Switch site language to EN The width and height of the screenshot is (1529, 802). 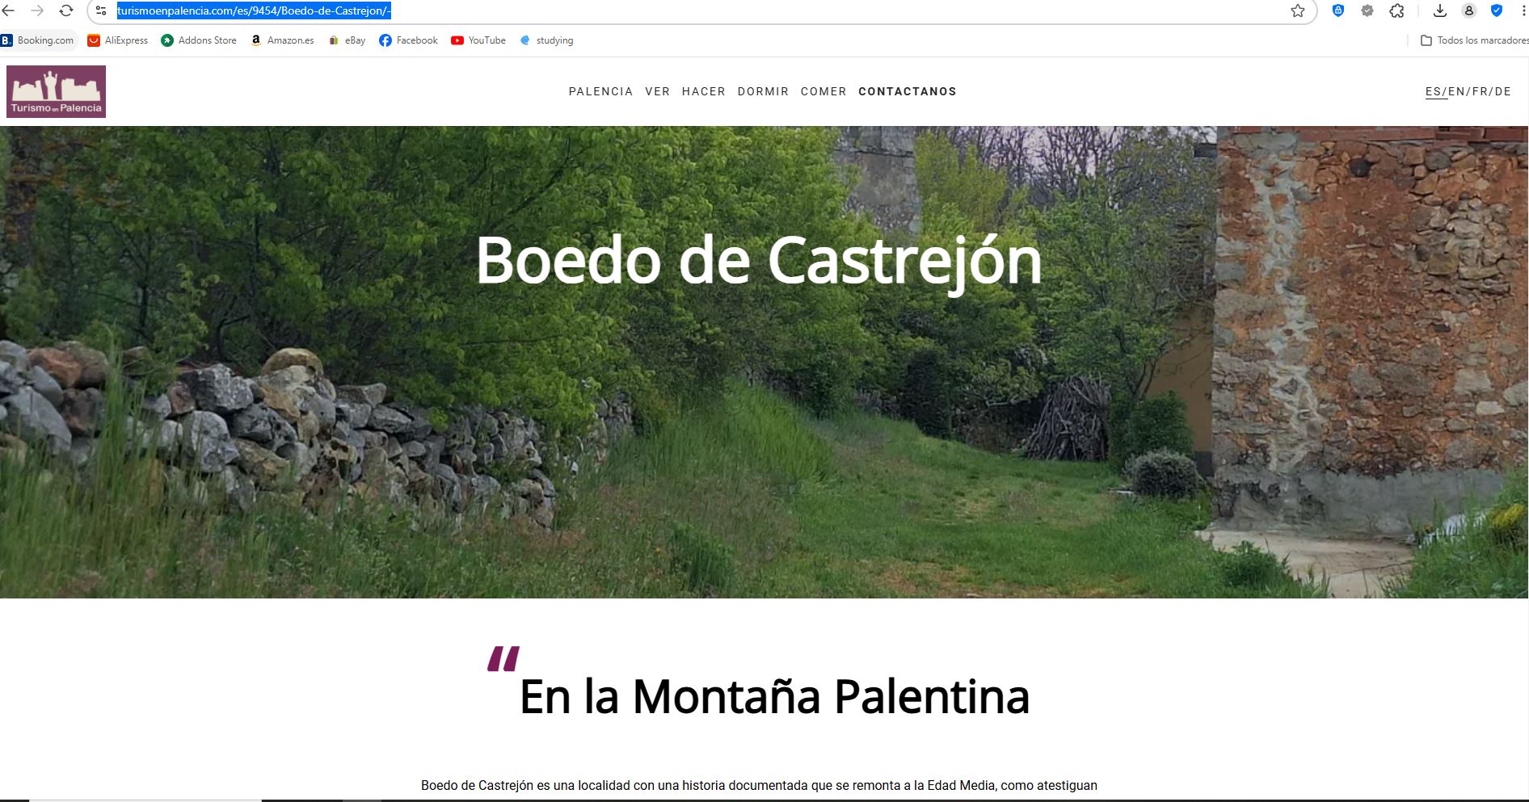1456,92
